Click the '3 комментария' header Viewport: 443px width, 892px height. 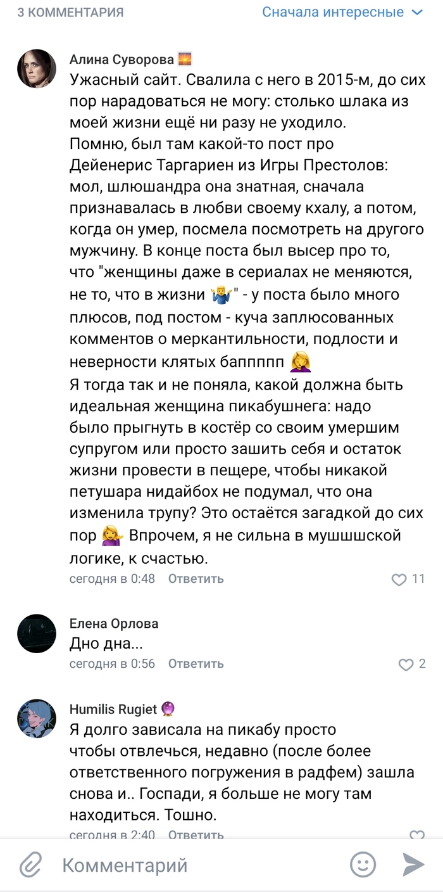tap(70, 12)
